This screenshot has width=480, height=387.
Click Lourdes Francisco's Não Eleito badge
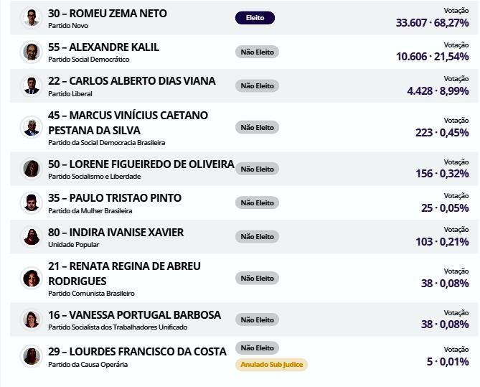pos(257,348)
